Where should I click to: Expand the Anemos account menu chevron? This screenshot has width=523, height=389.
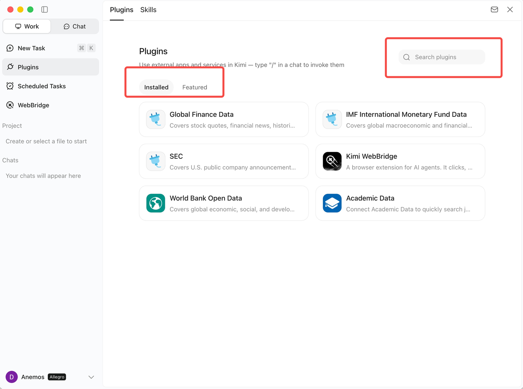[x=91, y=377]
